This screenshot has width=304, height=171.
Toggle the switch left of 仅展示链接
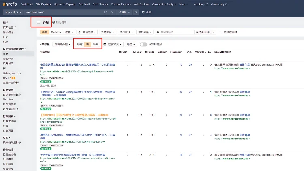(x=143, y=45)
